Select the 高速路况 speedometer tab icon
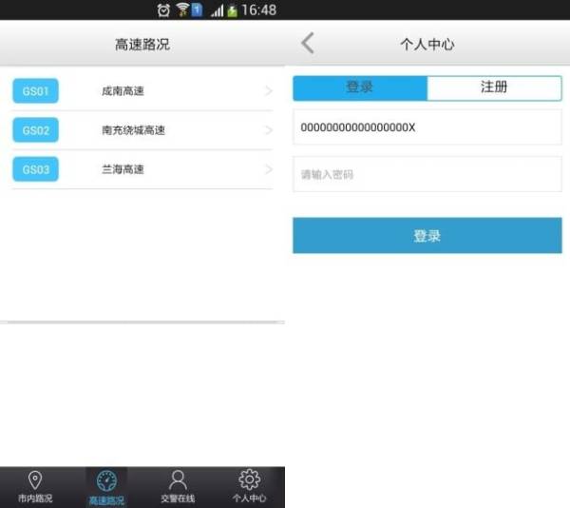This screenshot has width=570, height=508. point(106,481)
